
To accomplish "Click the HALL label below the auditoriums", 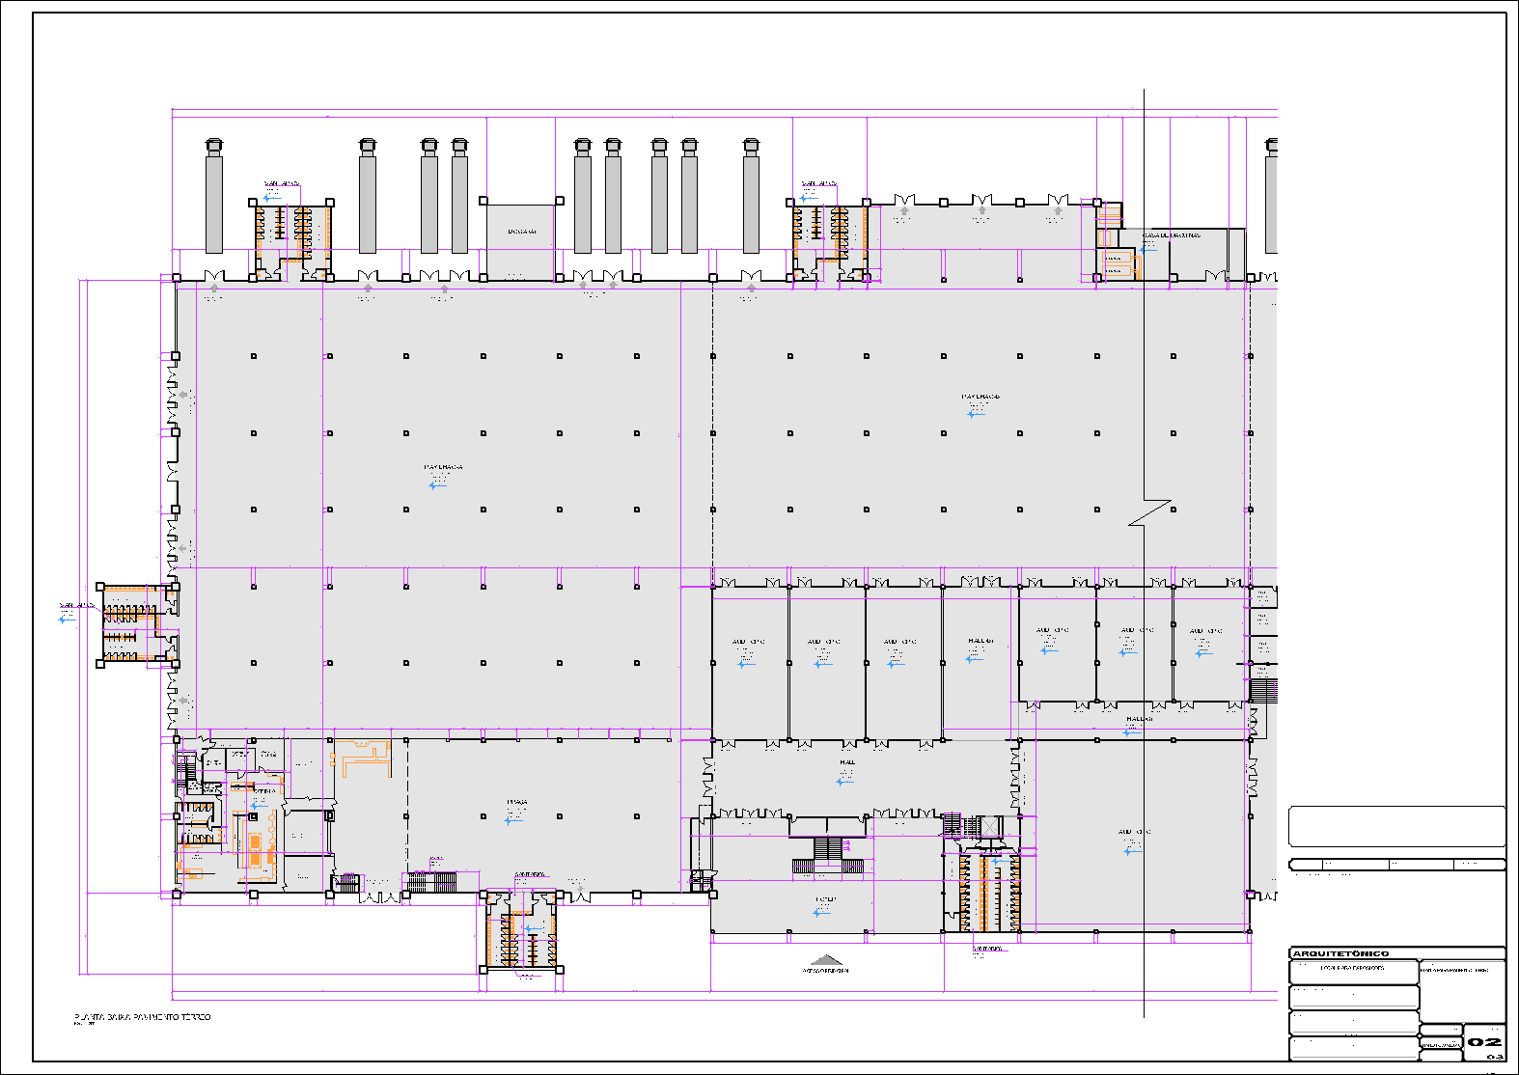I will pos(1139,719).
